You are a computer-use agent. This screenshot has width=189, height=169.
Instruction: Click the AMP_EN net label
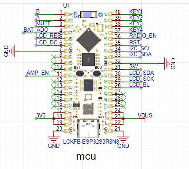(x=37, y=73)
